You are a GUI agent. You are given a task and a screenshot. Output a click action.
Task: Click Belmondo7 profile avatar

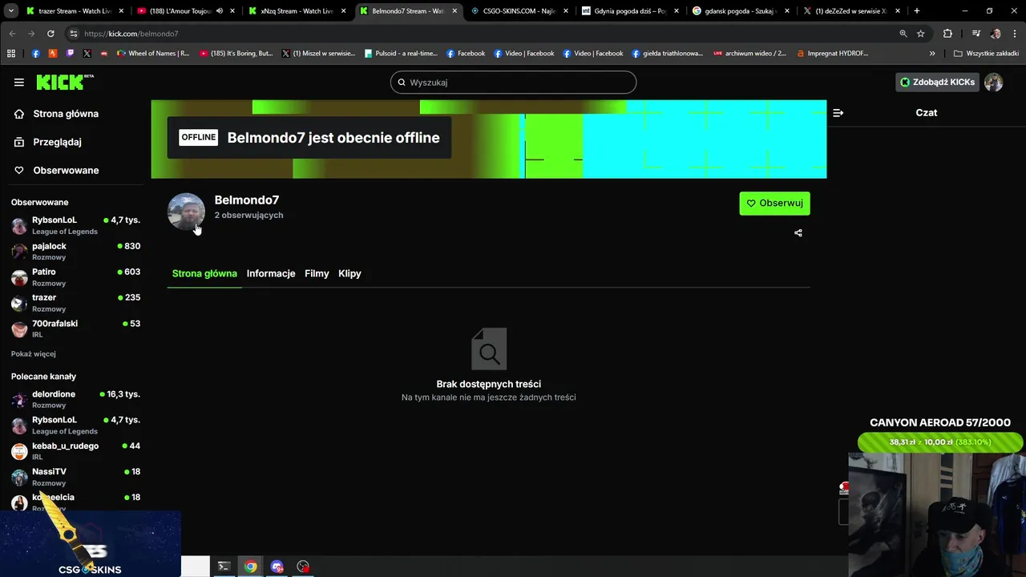tap(186, 212)
